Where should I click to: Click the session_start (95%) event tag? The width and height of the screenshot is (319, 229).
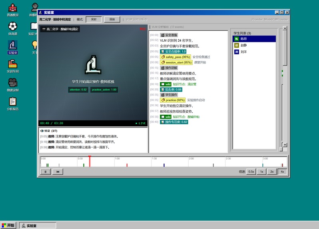(176, 62)
